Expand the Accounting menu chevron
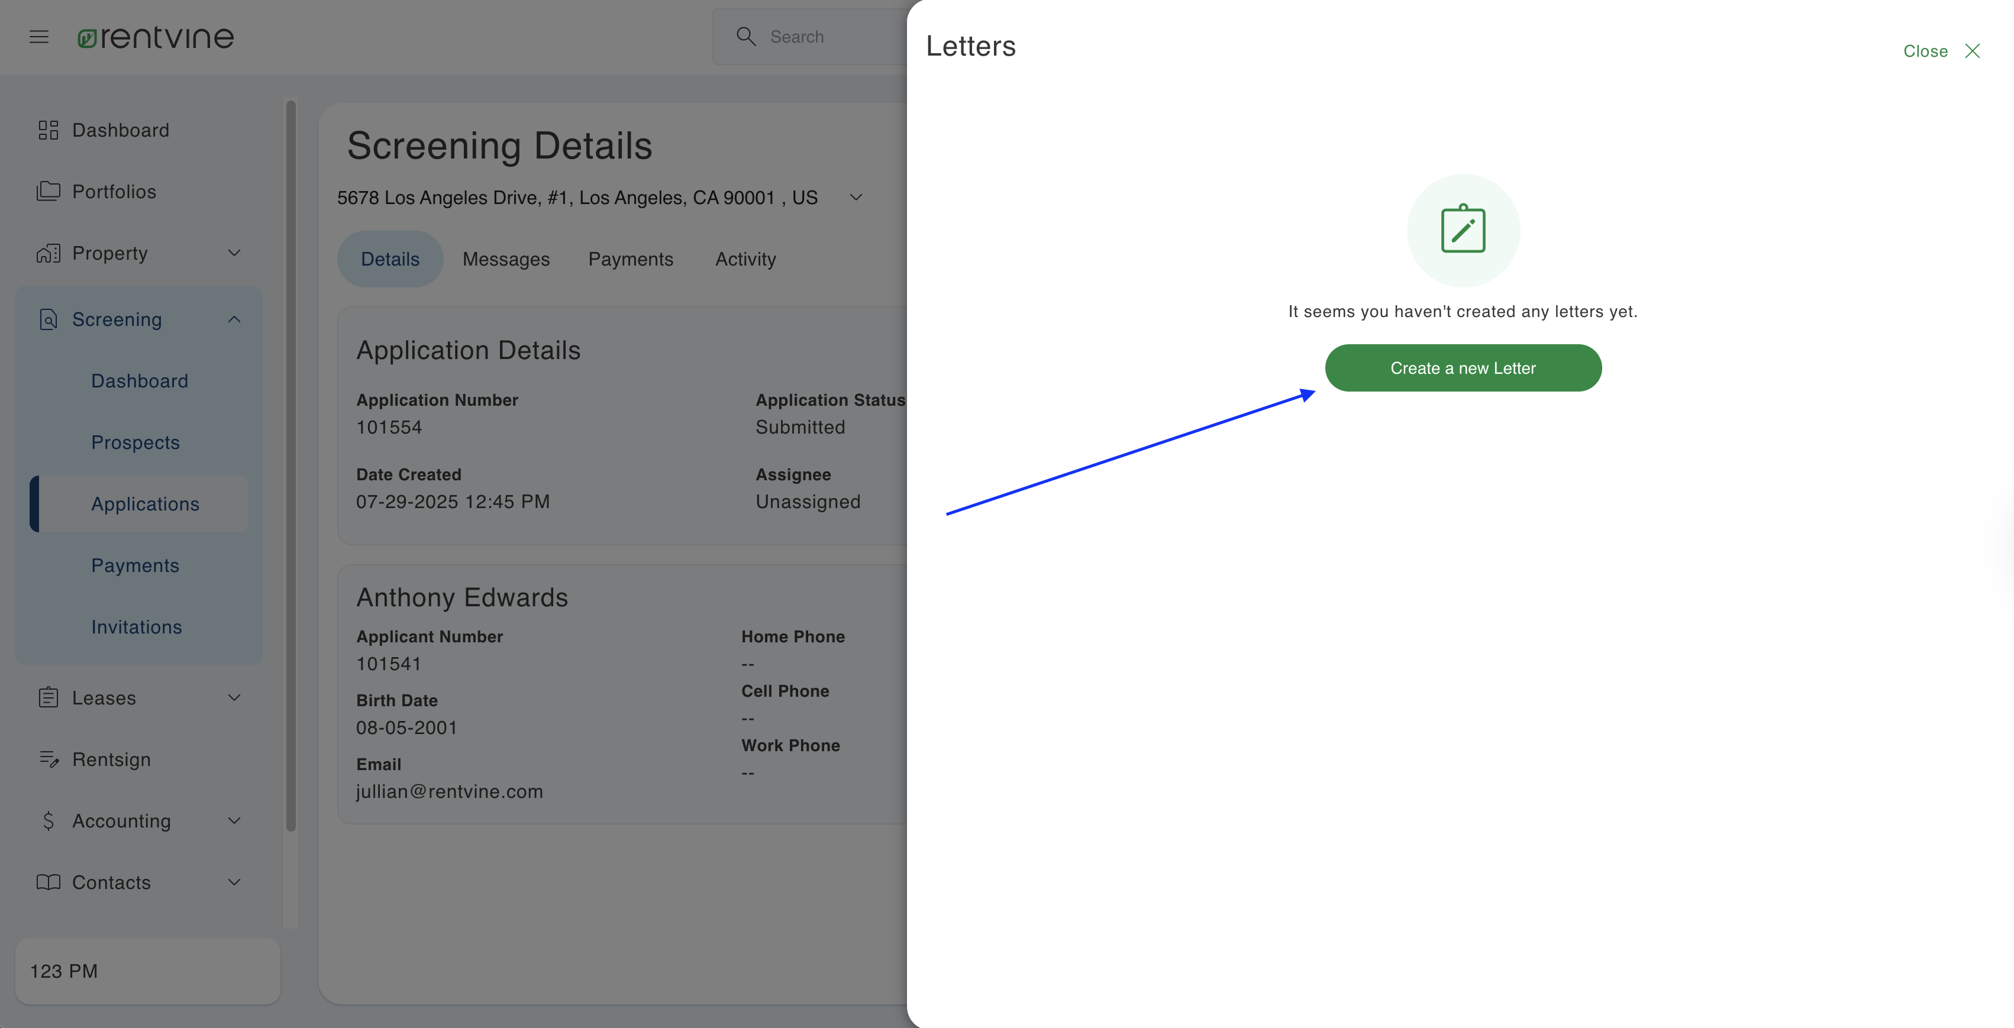2014x1028 pixels. point(234,821)
